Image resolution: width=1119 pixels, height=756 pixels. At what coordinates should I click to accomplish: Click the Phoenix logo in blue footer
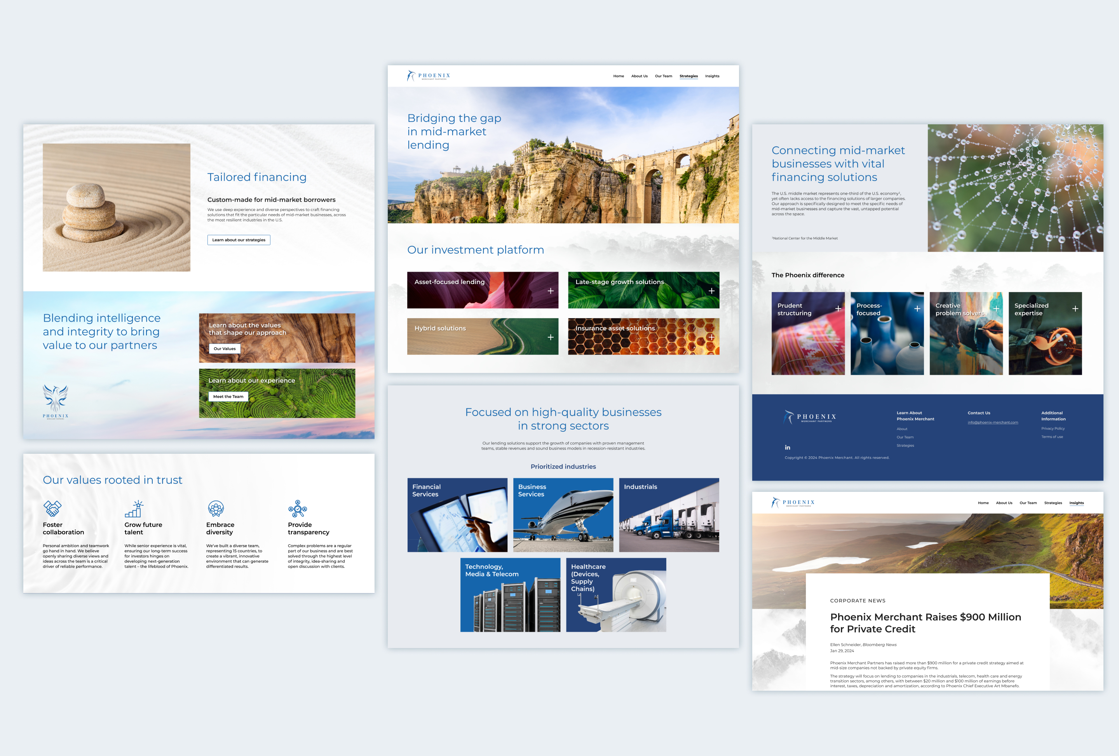click(810, 417)
